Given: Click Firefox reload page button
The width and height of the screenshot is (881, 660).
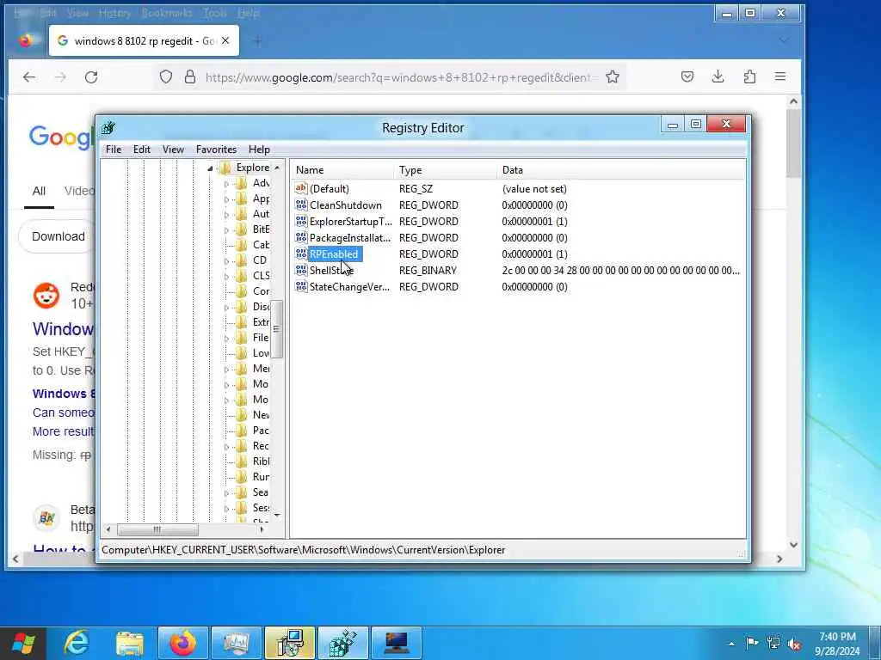Looking at the screenshot, I should click(x=91, y=76).
